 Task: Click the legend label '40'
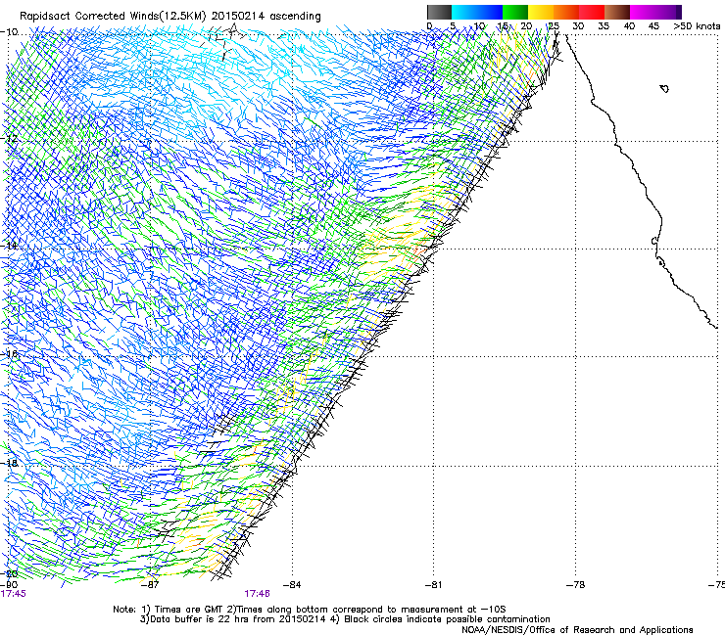pyautogui.click(x=629, y=26)
